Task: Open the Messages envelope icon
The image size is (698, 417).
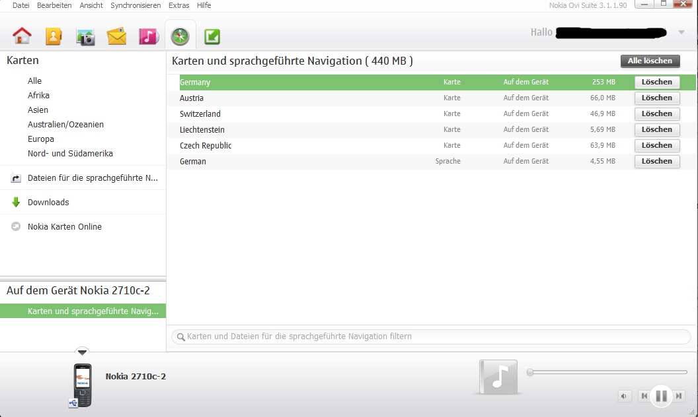Action: click(116, 36)
